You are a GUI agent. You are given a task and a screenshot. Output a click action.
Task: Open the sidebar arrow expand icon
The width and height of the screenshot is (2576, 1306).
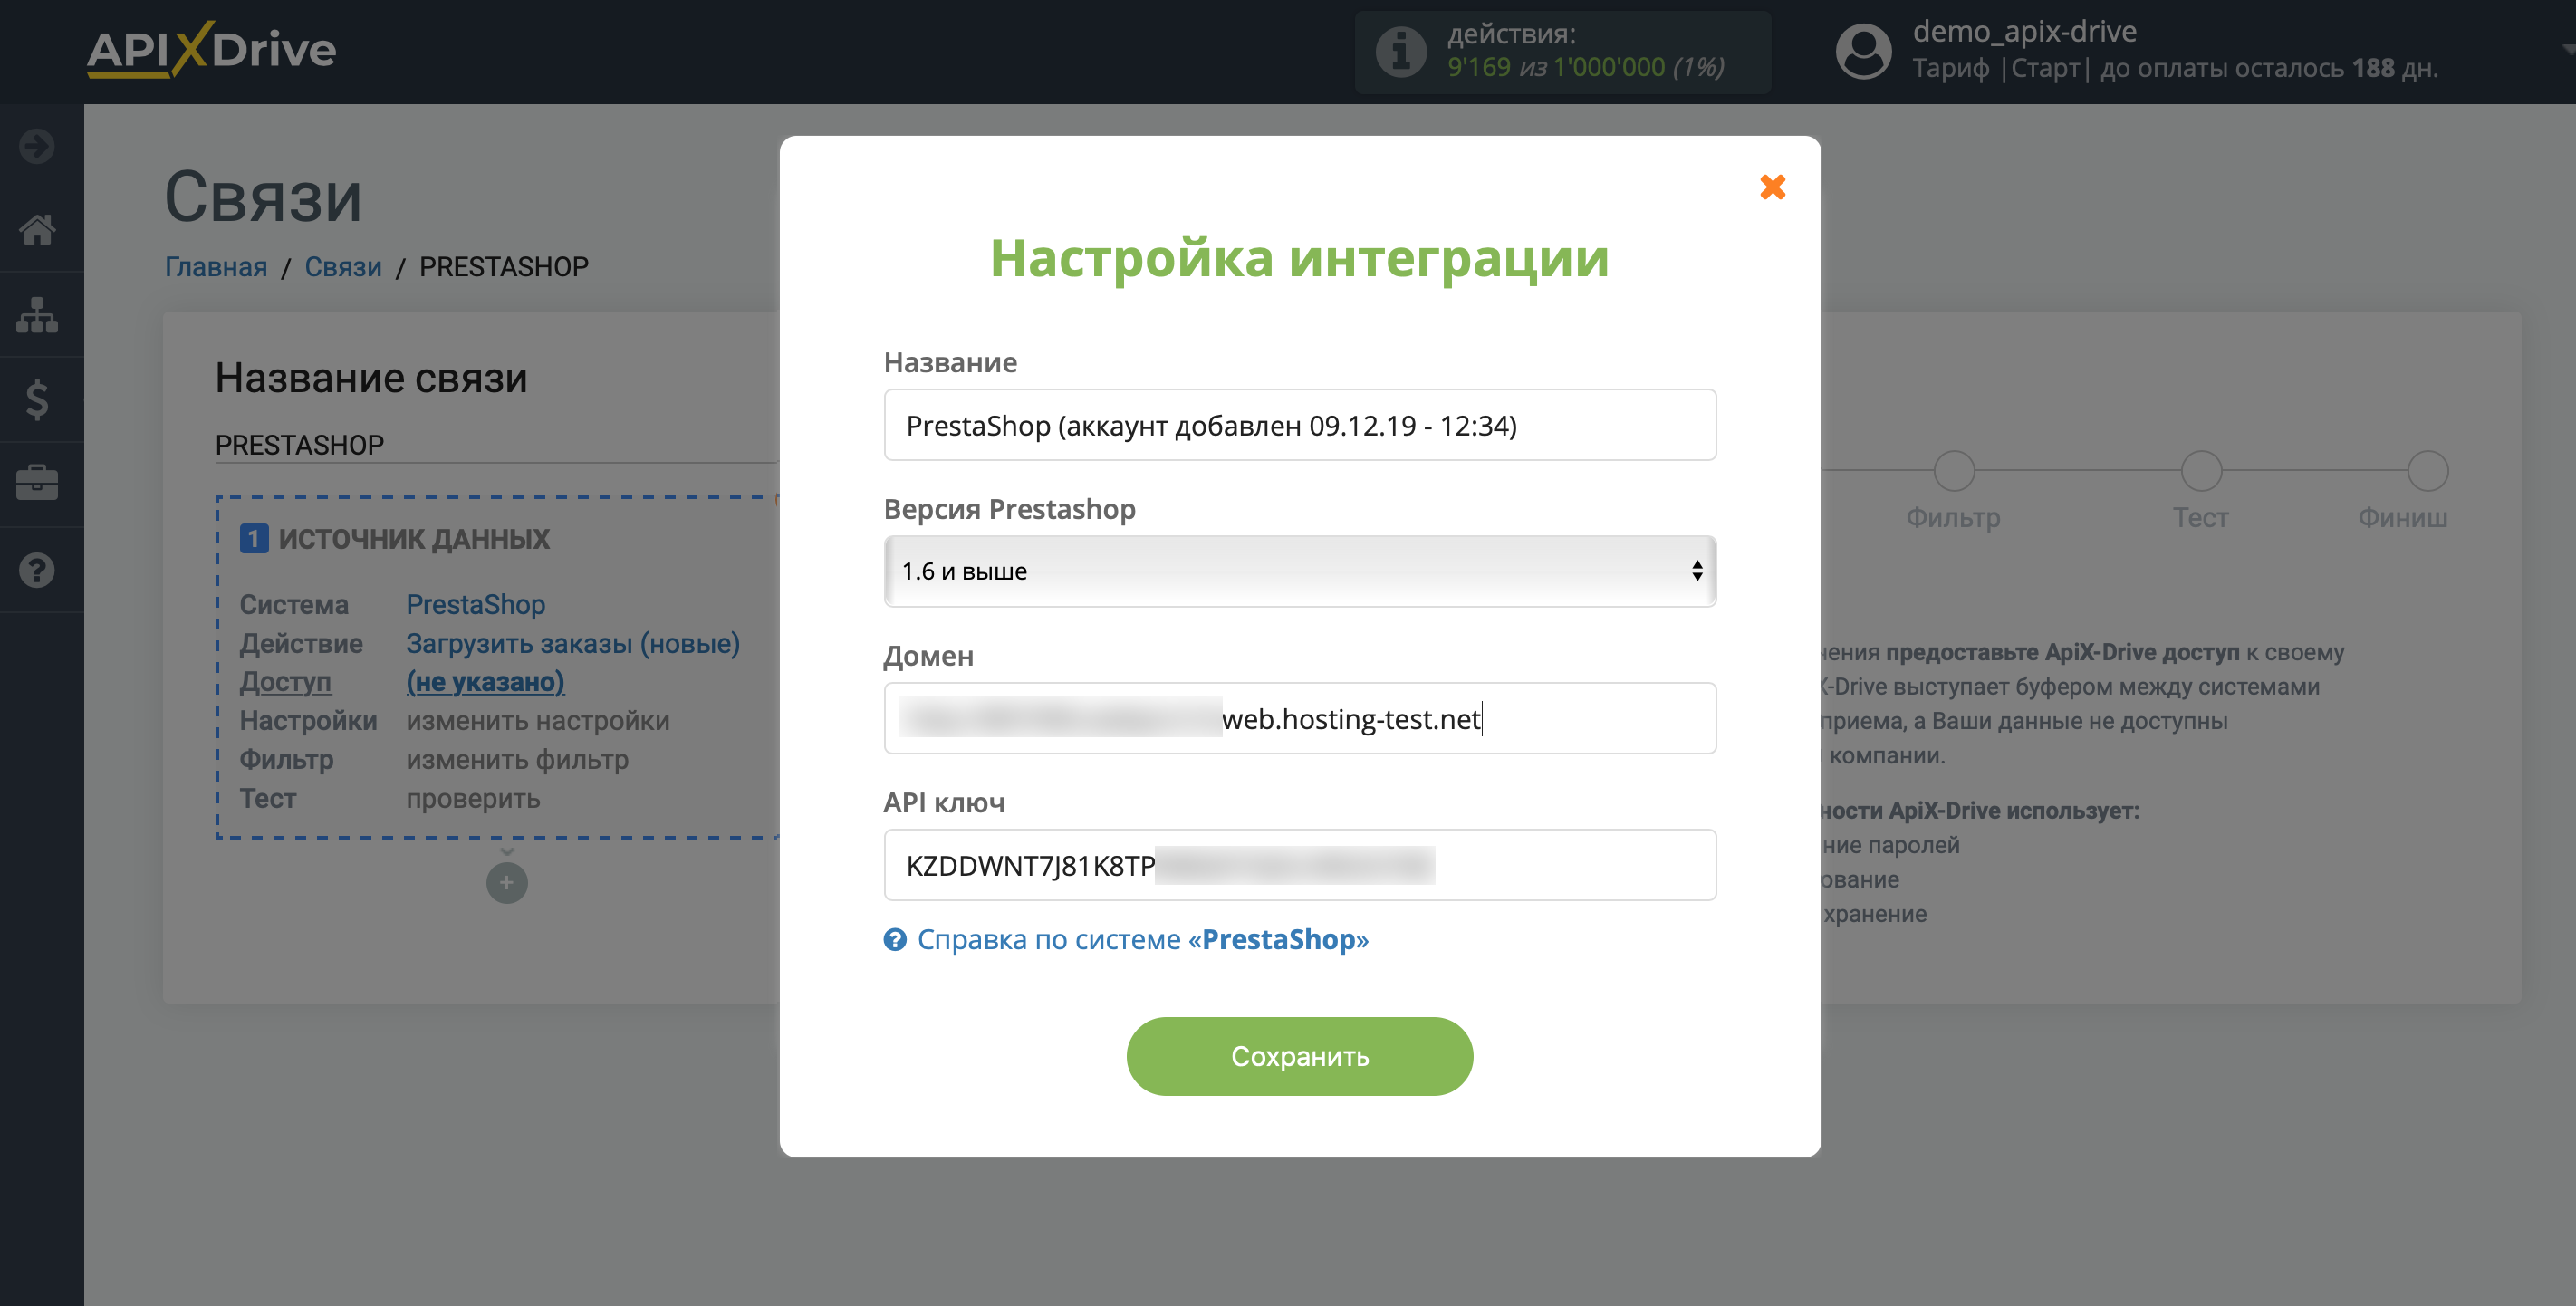tap(37, 146)
